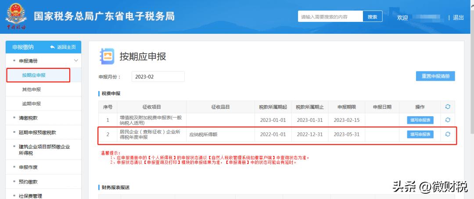The width and height of the screenshot is (474, 199).
Task: Open 延期申报预缴税款 menu item
Action: 37,132
